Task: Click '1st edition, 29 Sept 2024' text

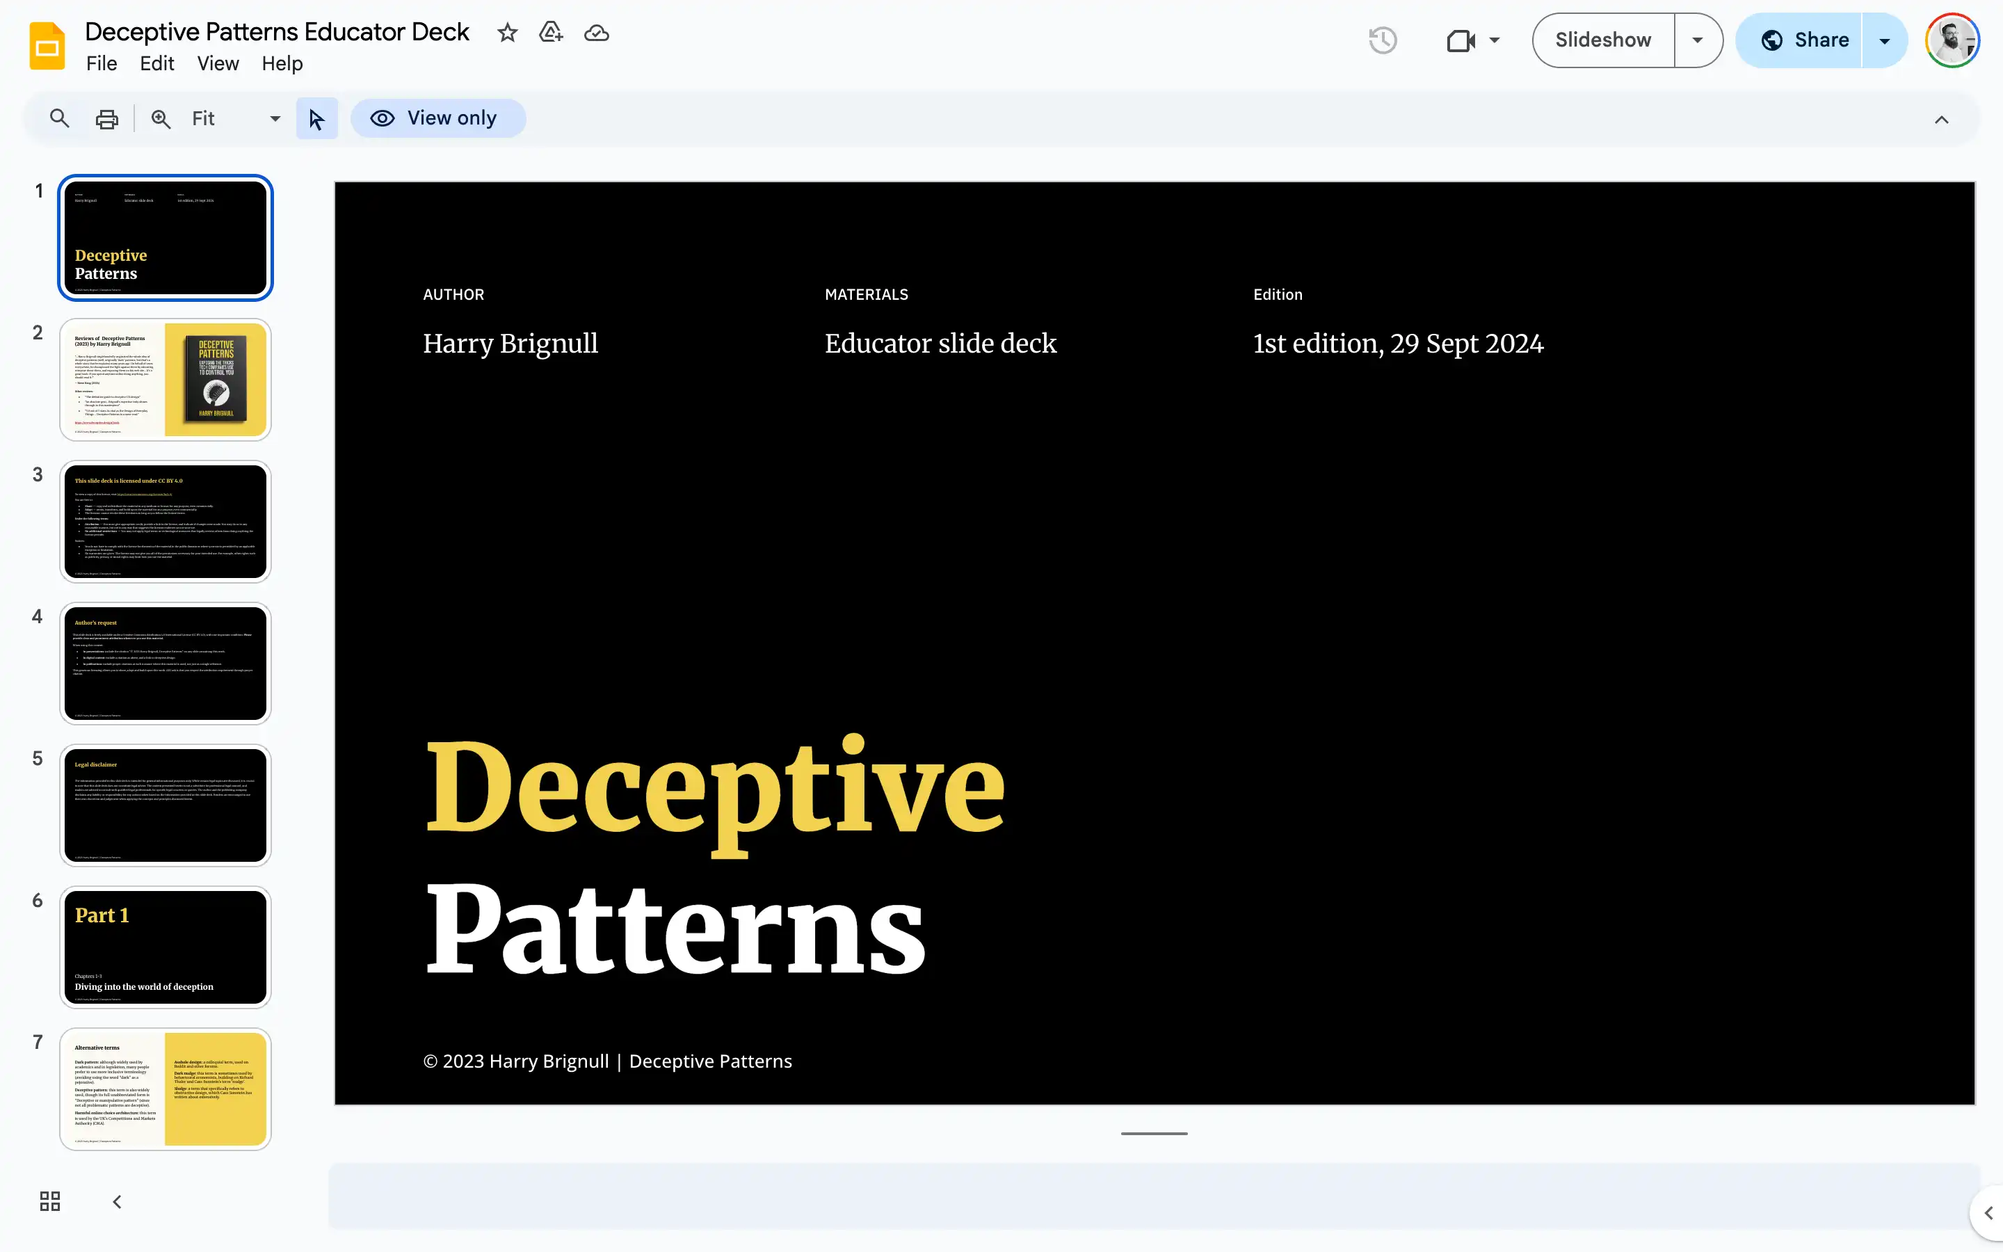Action: (x=1398, y=343)
